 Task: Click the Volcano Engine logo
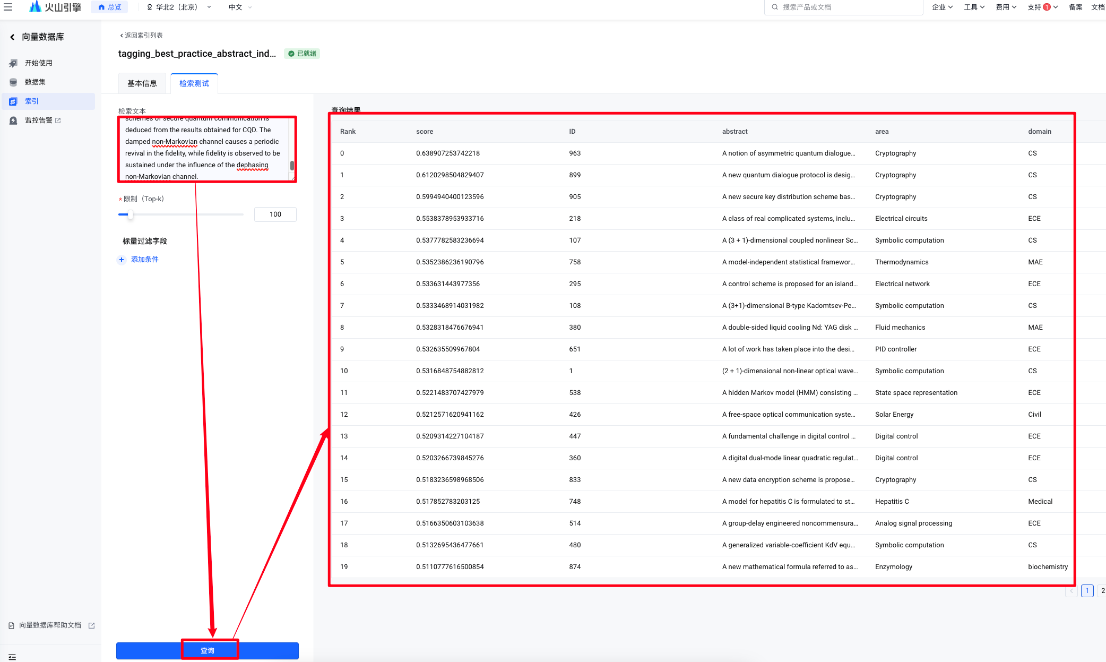point(55,7)
